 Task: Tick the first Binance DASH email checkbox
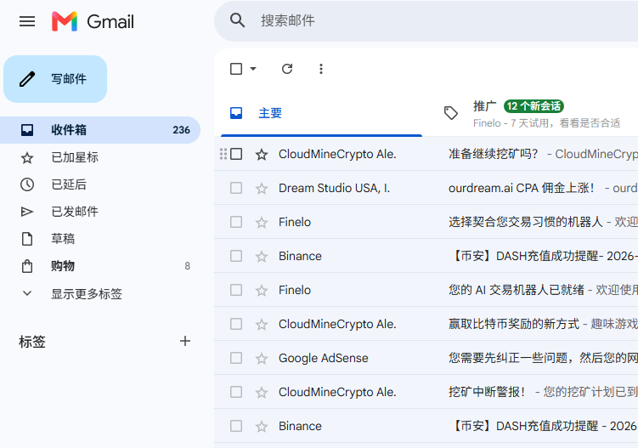point(236,256)
